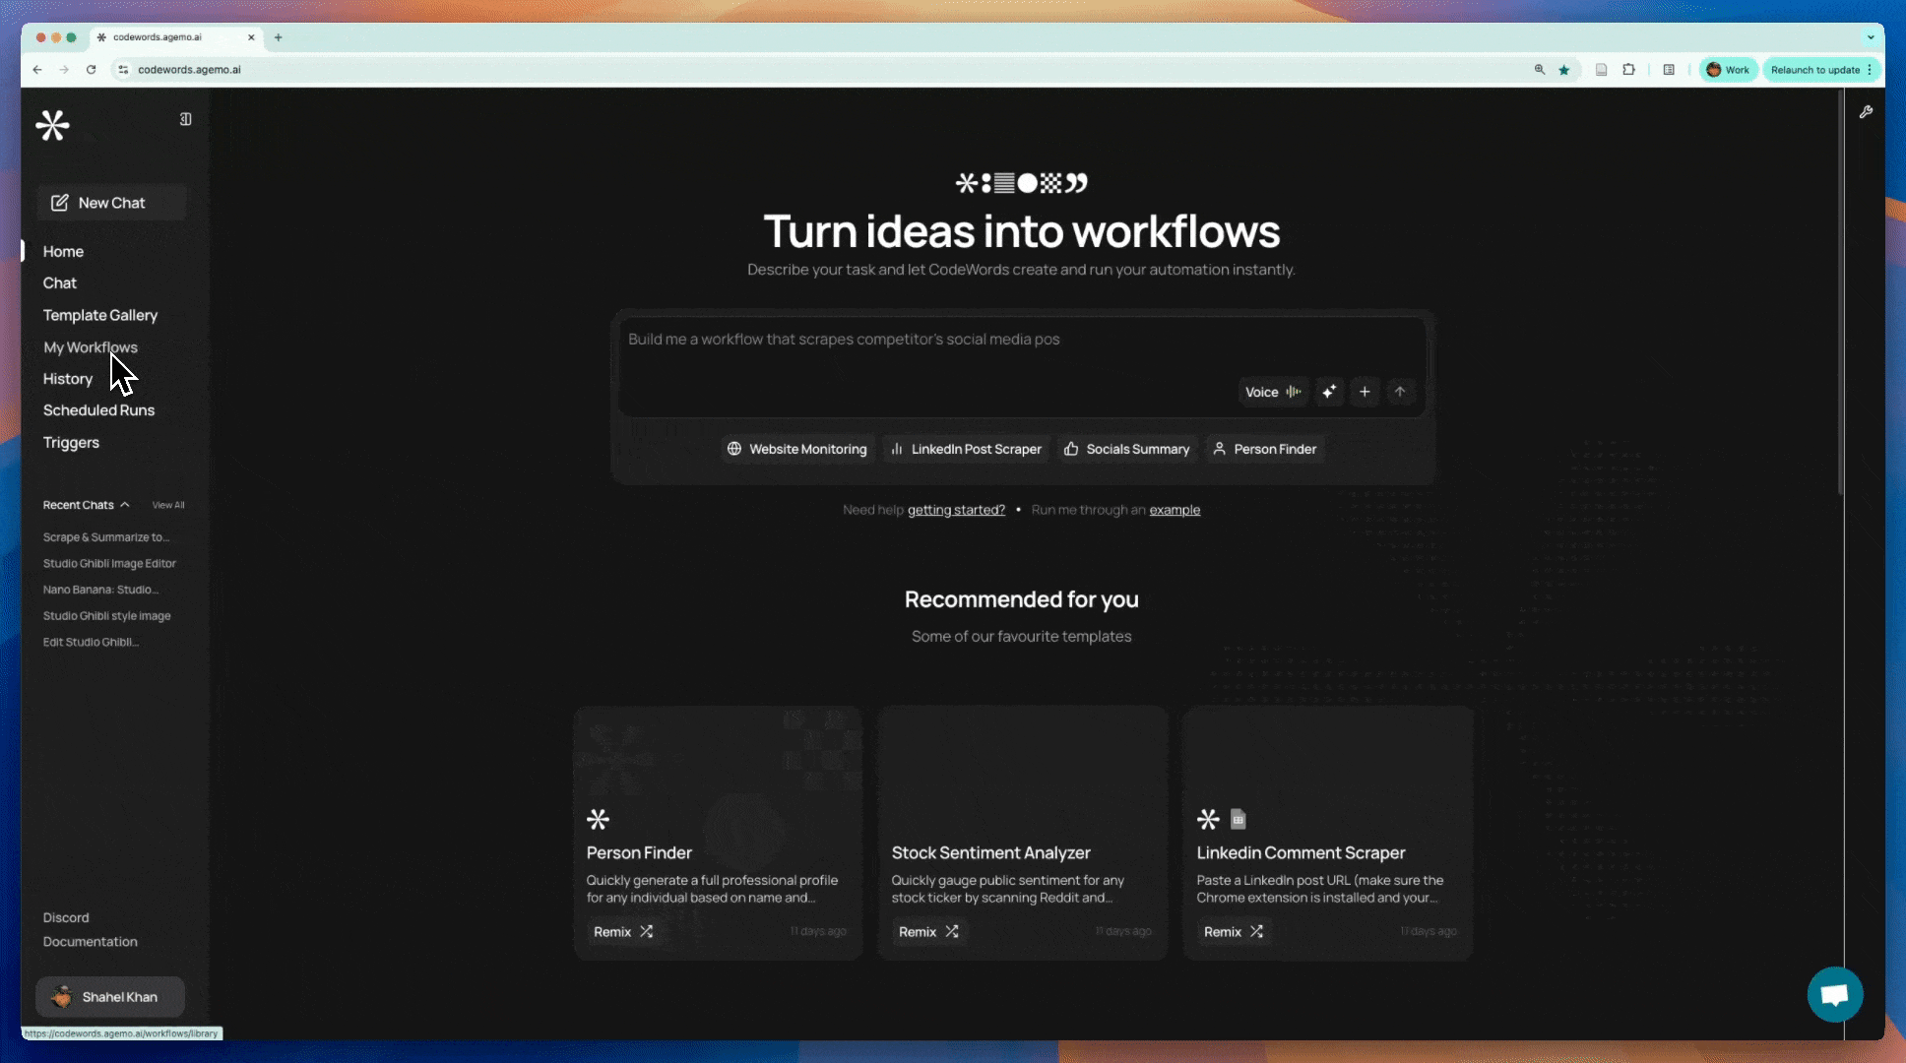Bookmark page with star icon
Image resolution: width=1906 pixels, height=1063 pixels.
(1564, 70)
